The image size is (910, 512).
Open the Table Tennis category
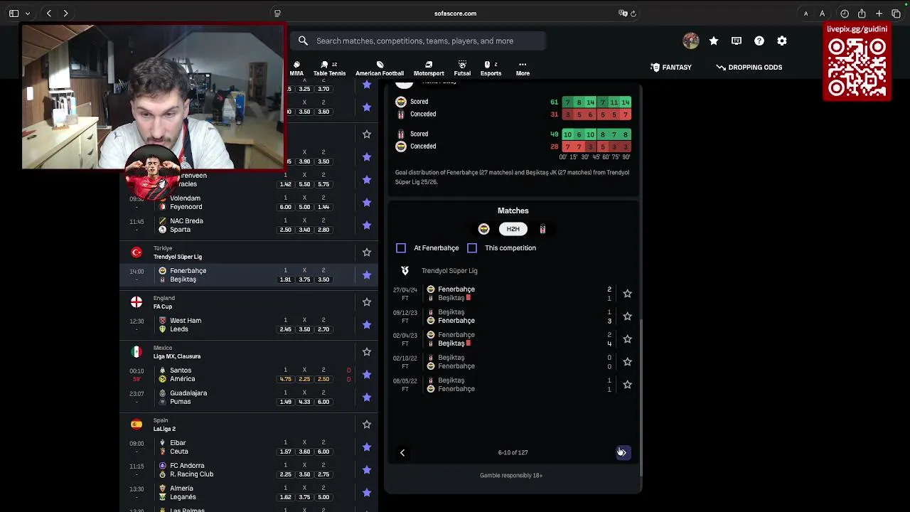pos(329,68)
